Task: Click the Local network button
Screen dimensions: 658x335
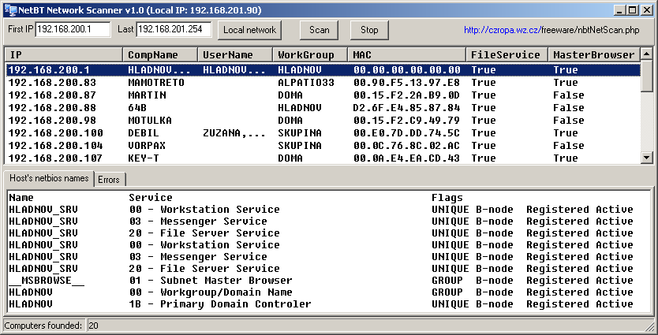Action: [x=249, y=30]
